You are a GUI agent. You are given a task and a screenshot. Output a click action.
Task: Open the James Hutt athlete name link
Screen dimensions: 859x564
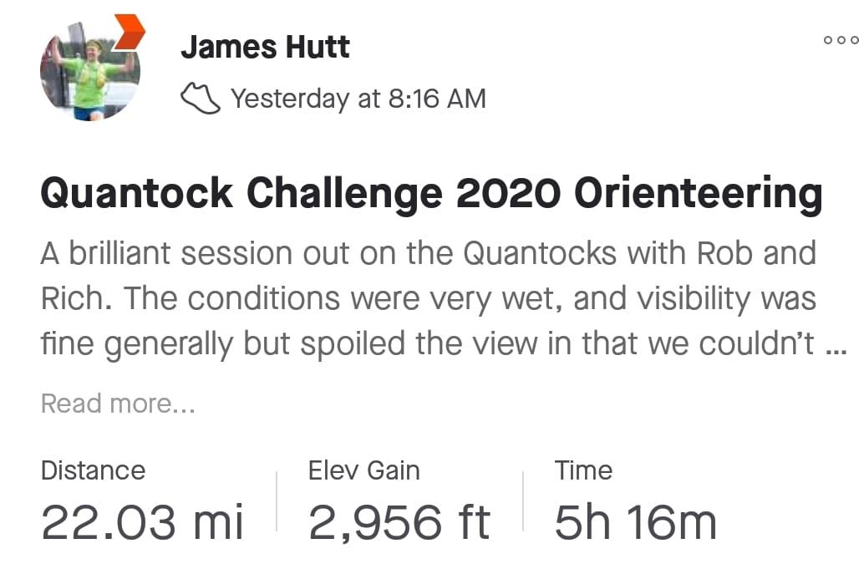(x=265, y=47)
